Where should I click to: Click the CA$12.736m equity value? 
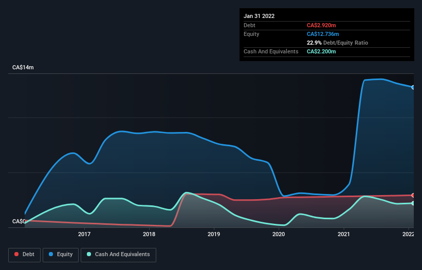[323, 34]
